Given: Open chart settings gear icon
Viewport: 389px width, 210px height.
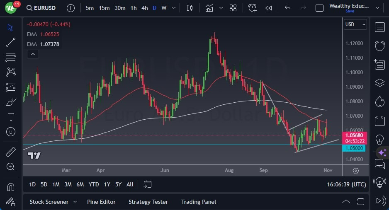Looking at the screenshot, I should (x=355, y=171).
